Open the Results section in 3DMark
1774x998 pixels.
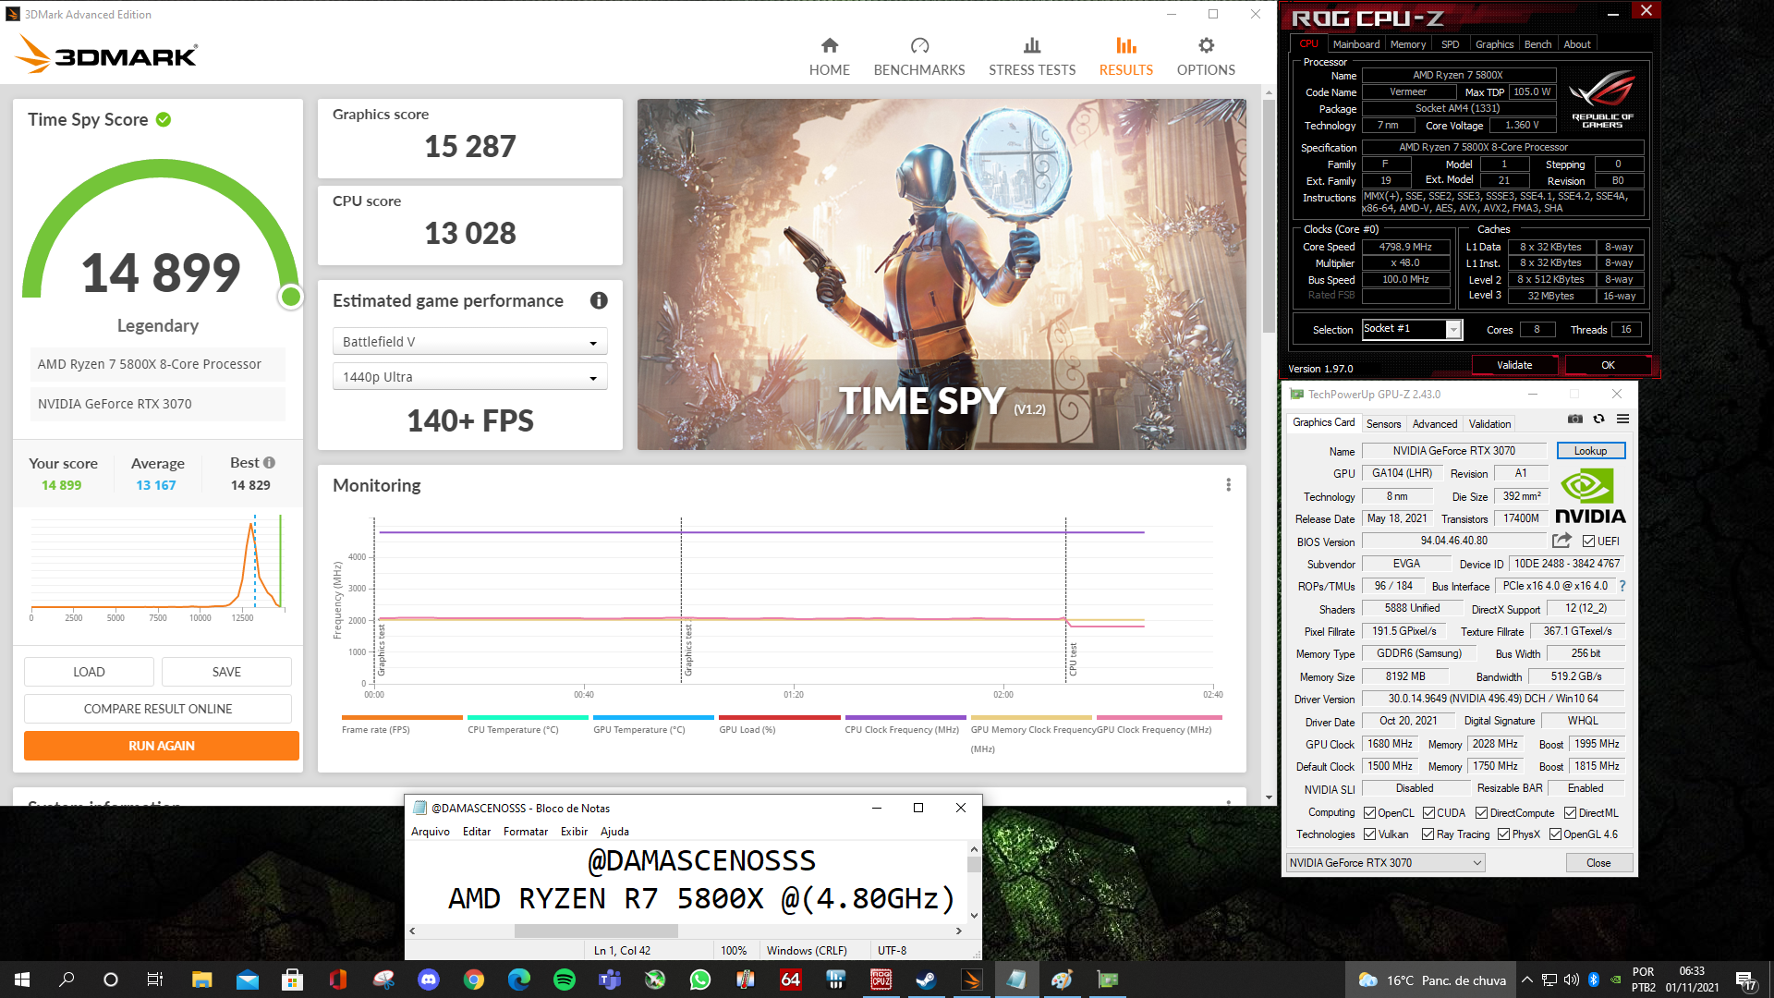pyautogui.click(x=1125, y=57)
